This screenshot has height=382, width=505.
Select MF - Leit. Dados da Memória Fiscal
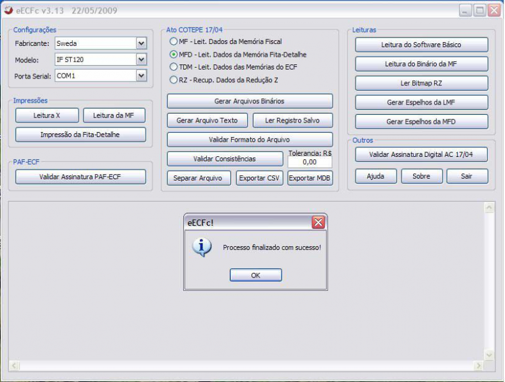pos(173,41)
